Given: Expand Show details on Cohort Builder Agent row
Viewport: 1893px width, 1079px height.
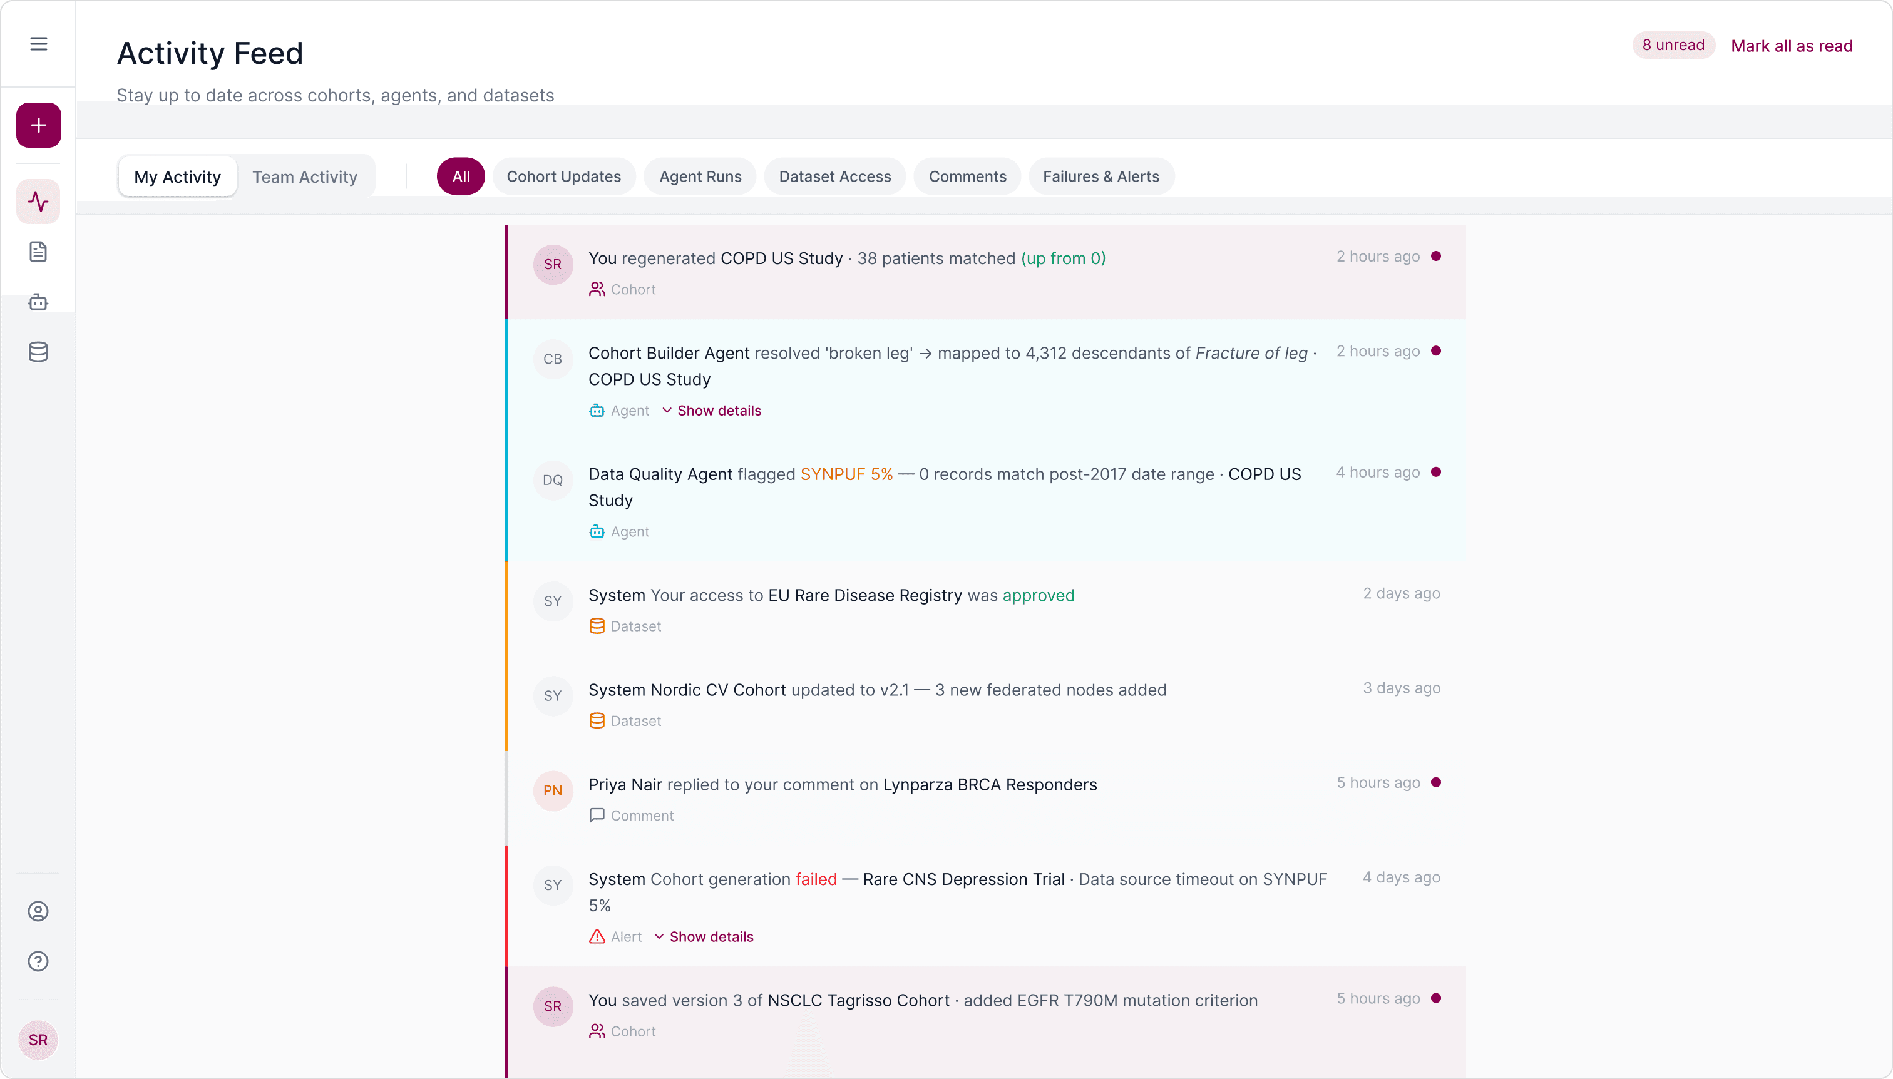Looking at the screenshot, I should pyautogui.click(x=712, y=411).
